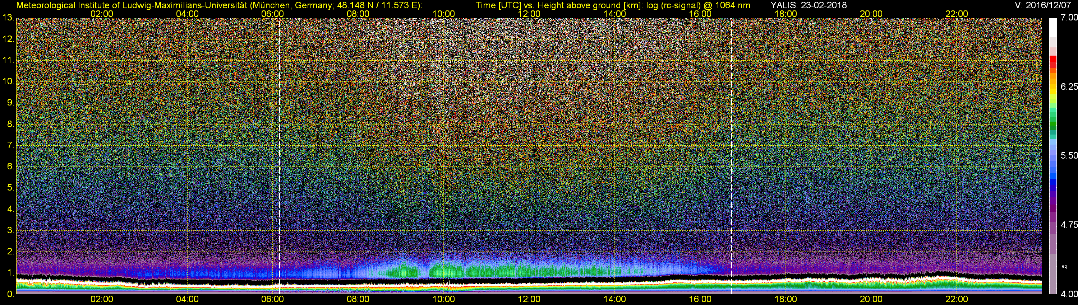Click the 5 km label on the height axis

click(x=10, y=188)
